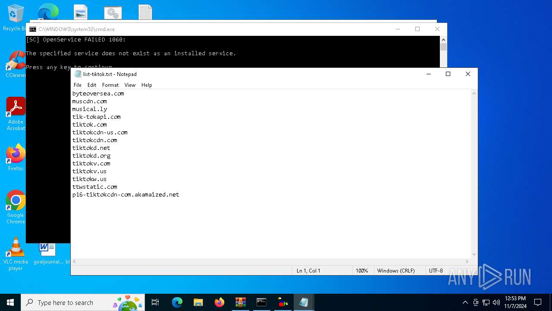Select the Adobe Acrobat desktop icon
This screenshot has height=311, width=552.
[x=16, y=114]
